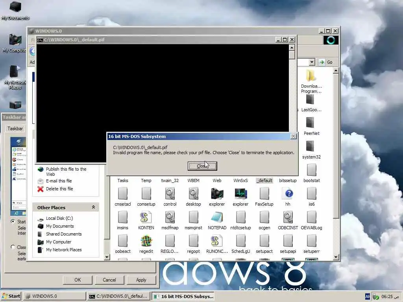Go to Shared Documents in Other Places
403x302 pixels.
tap(63, 234)
